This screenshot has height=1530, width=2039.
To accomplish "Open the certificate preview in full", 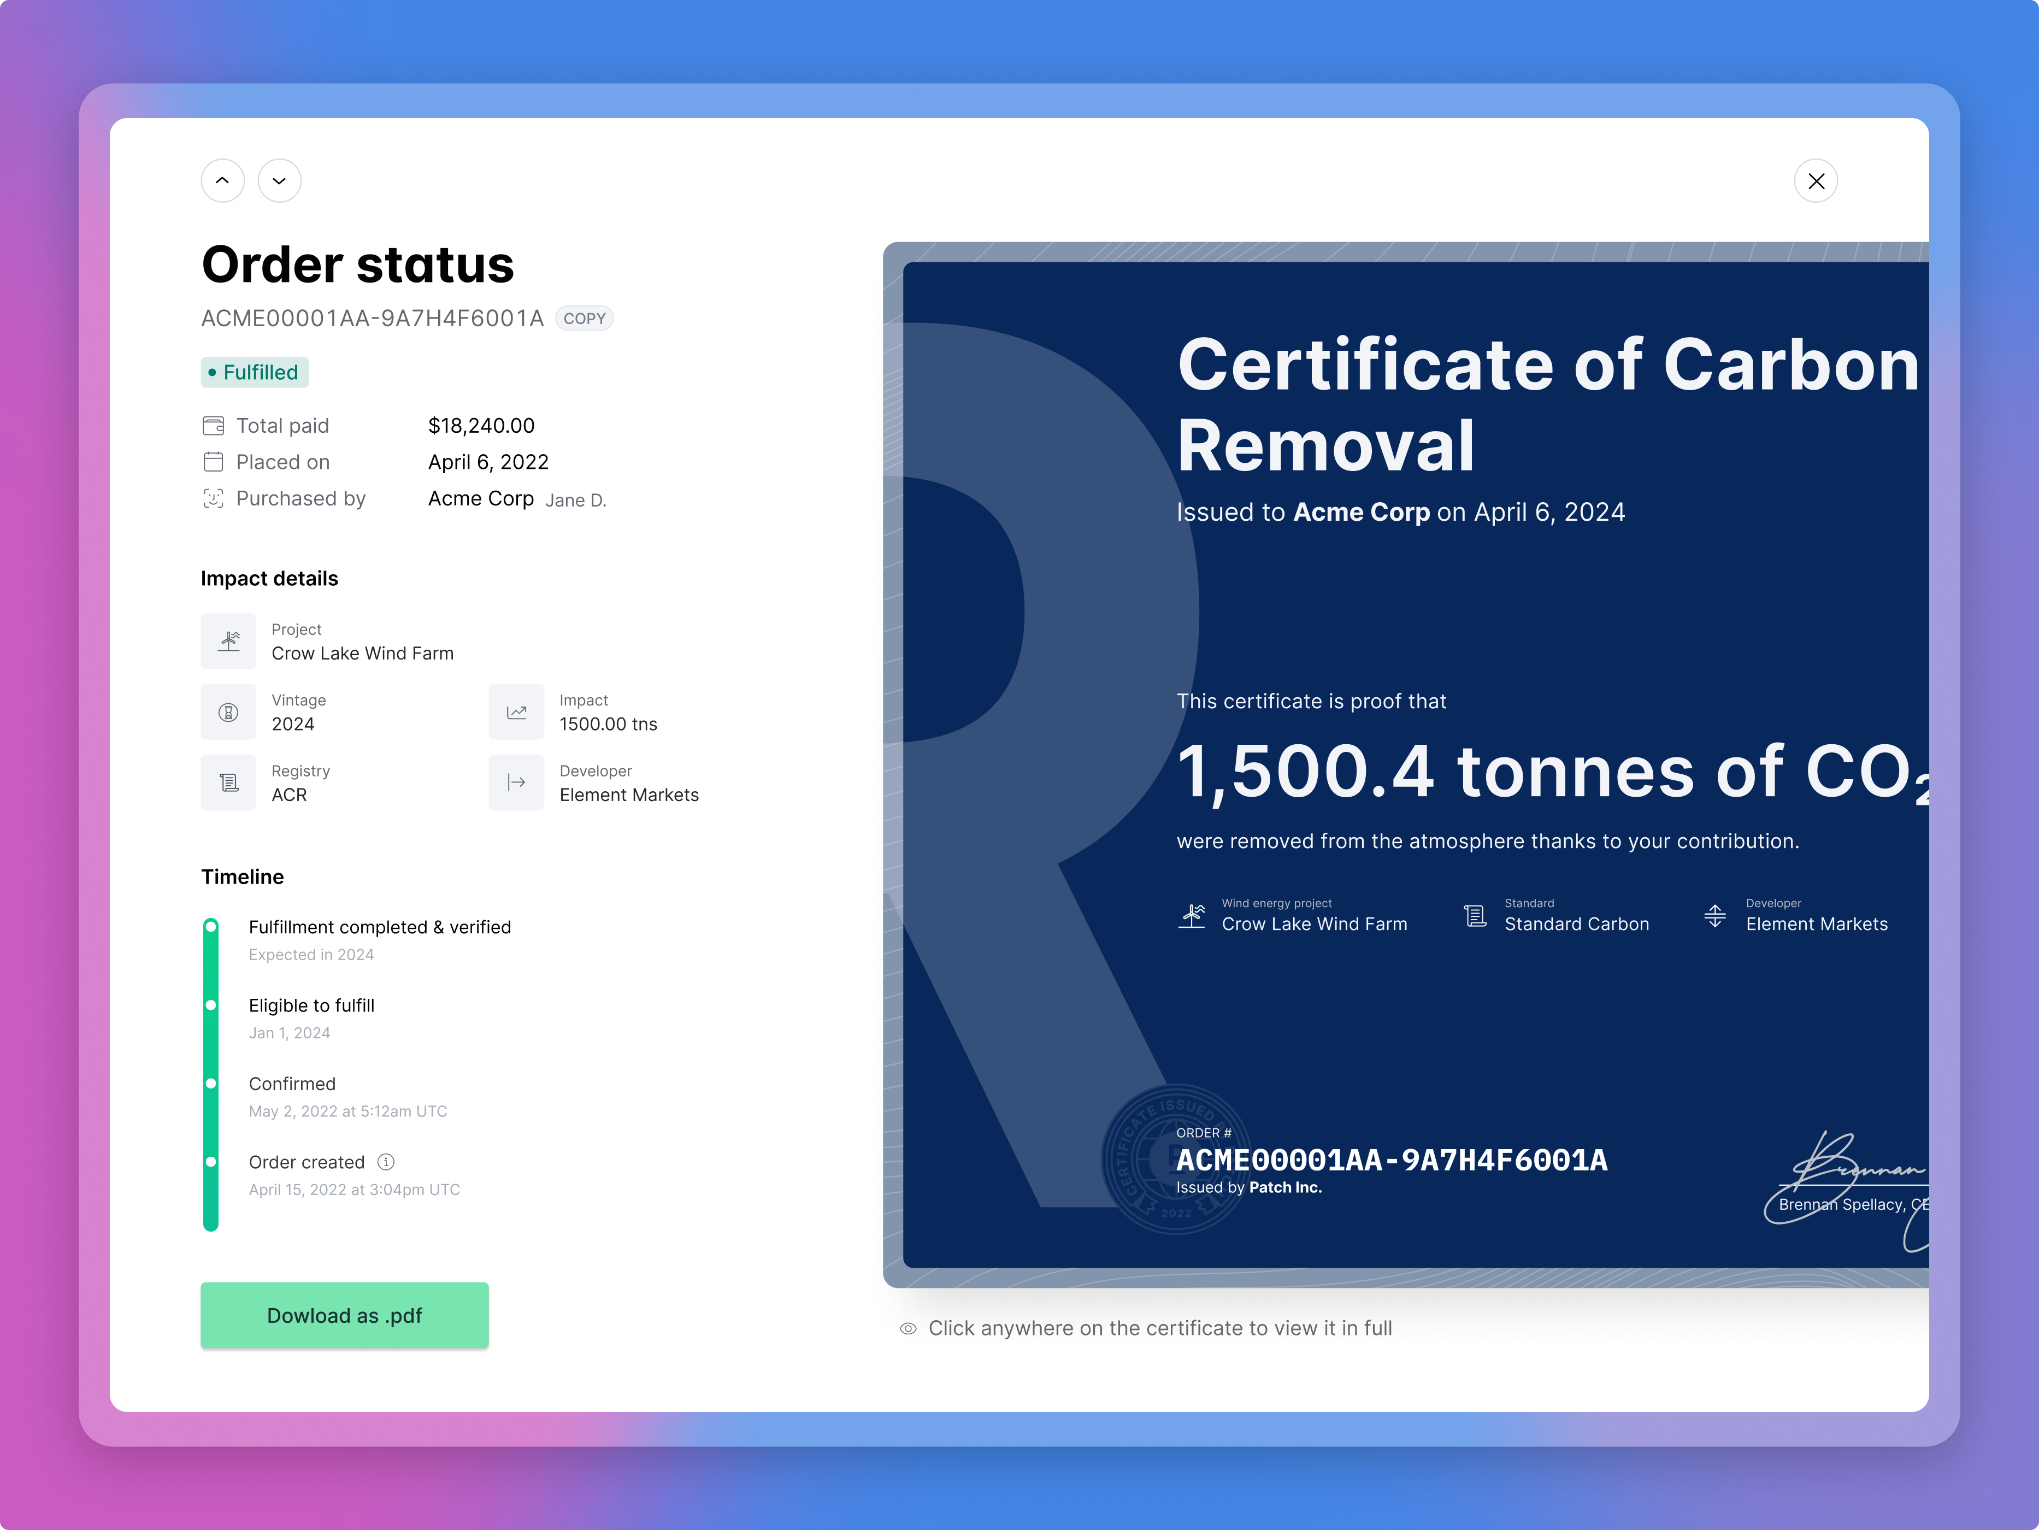I will [1406, 765].
